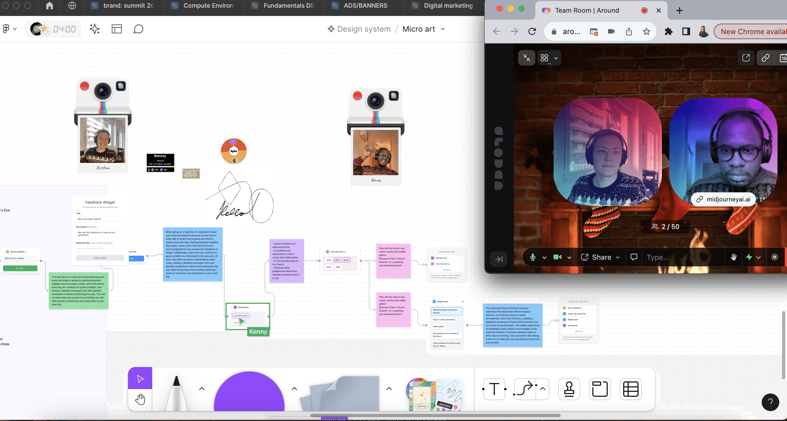Image resolution: width=787 pixels, height=421 pixels.
Task: Open the Figma main menu chevron
Action: [x=14, y=29]
